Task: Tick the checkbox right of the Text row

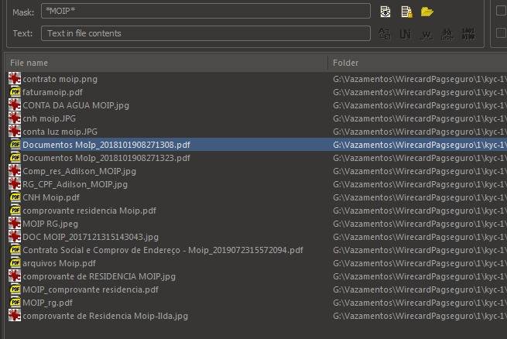Action: point(501,33)
